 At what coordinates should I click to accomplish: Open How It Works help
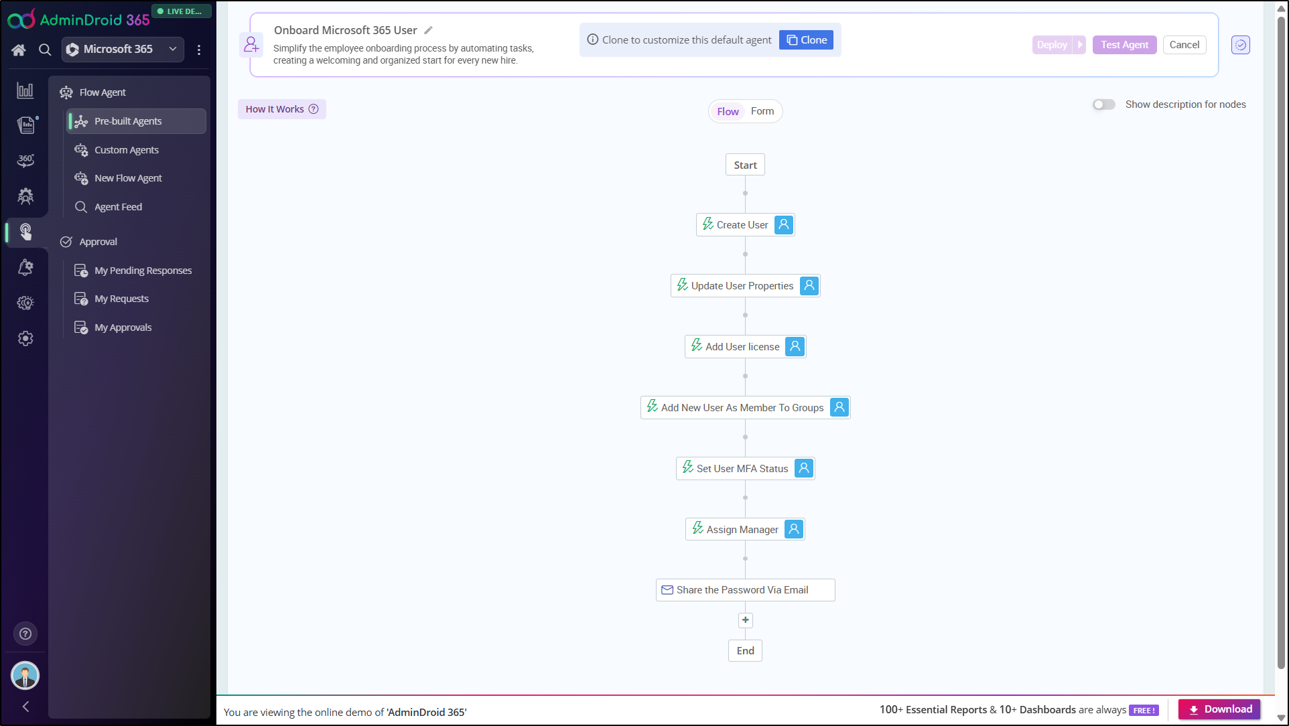tap(281, 108)
